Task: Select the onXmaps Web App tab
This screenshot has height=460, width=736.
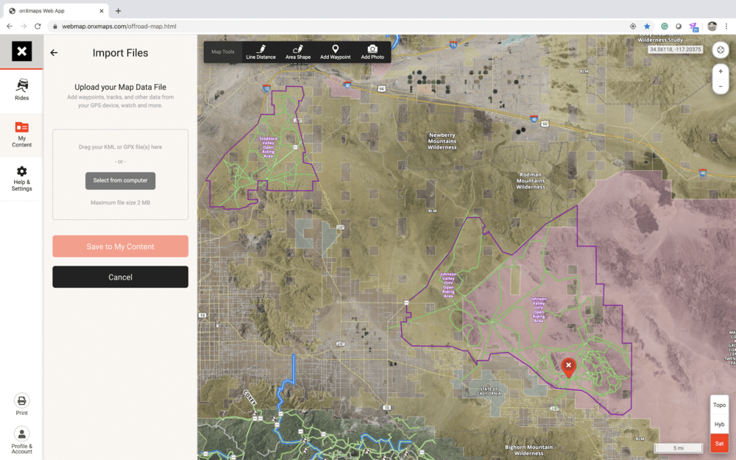Action: [55, 11]
